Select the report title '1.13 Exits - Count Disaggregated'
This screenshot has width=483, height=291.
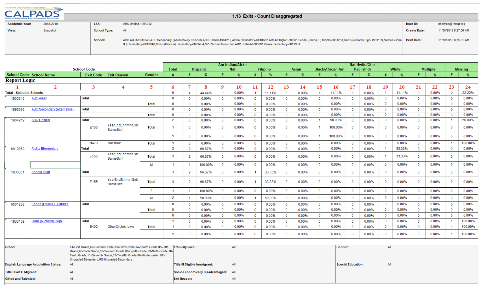click(x=267, y=16)
